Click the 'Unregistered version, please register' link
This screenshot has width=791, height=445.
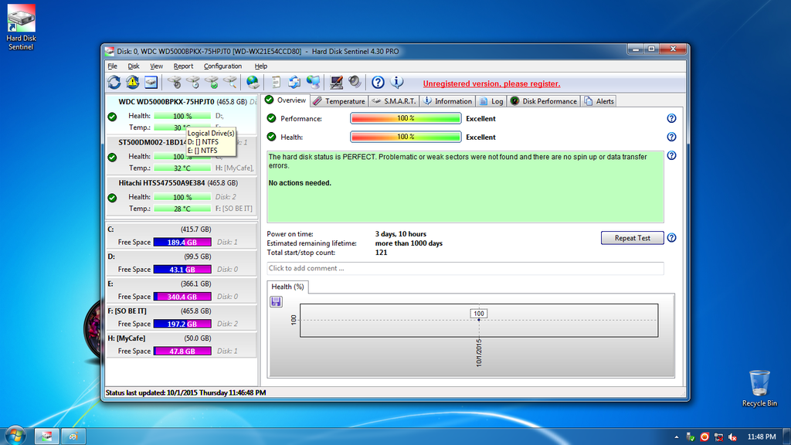point(491,83)
